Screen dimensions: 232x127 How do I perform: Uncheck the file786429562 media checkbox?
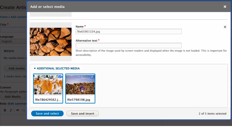pyautogui.click(x=60, y=76)
